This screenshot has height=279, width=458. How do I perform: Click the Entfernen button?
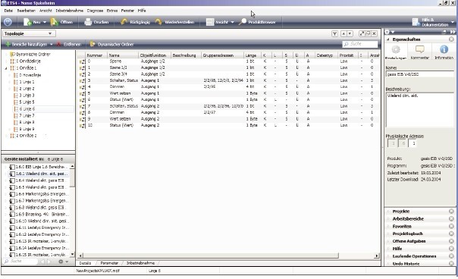coord(69,45)
